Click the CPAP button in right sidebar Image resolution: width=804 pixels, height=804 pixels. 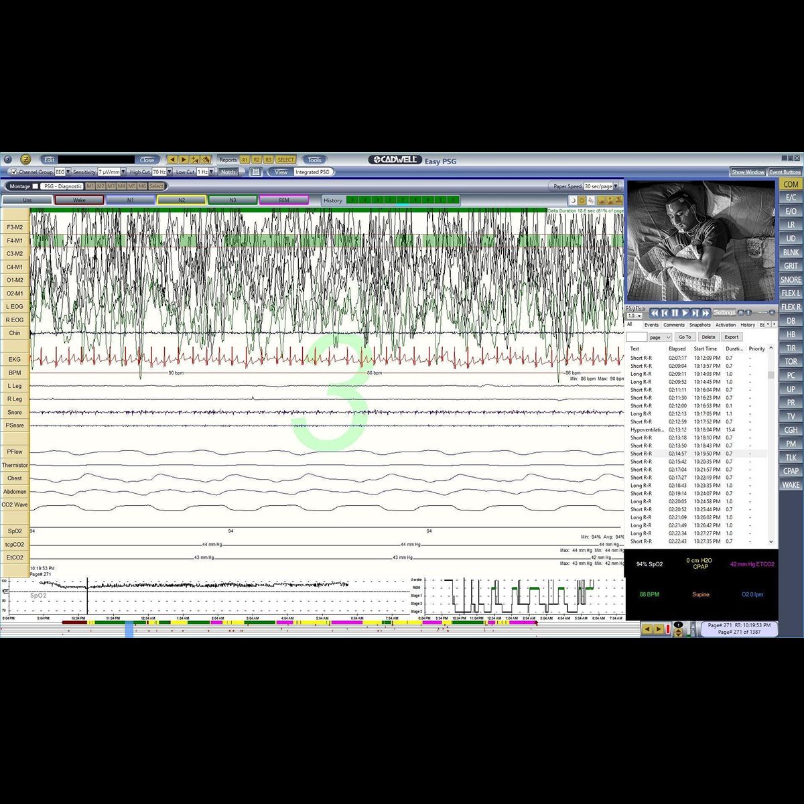[790, 471]
